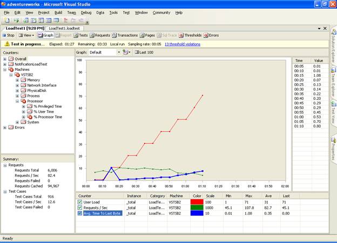Open the View dropdown in load test toolbar
337x243 pixels.
[26, 35]
